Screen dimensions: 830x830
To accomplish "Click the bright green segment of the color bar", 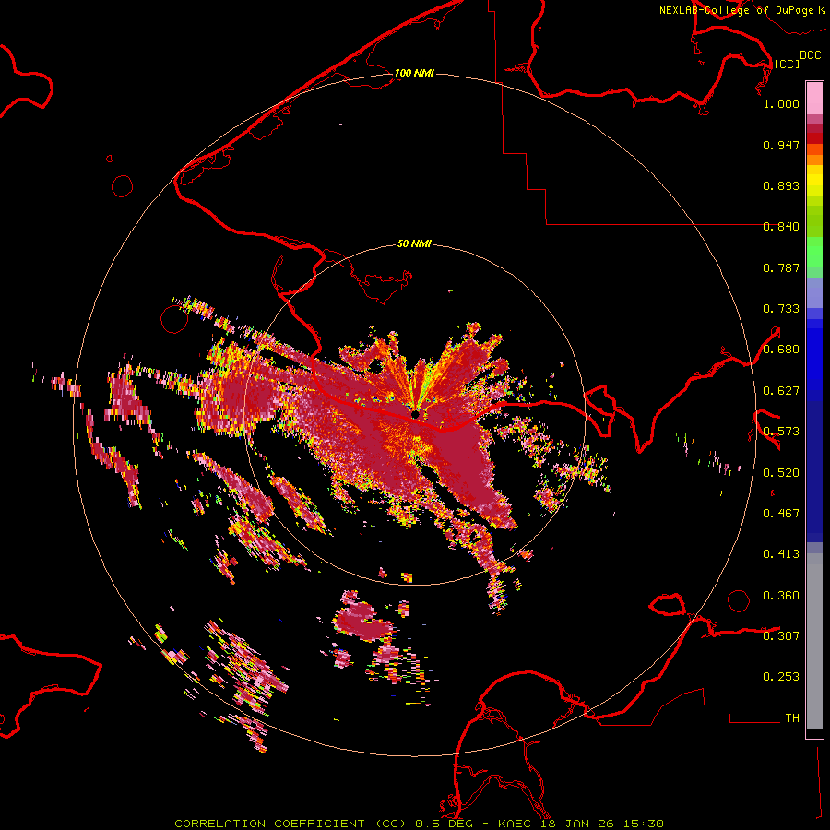I will (x=814, y=252).
